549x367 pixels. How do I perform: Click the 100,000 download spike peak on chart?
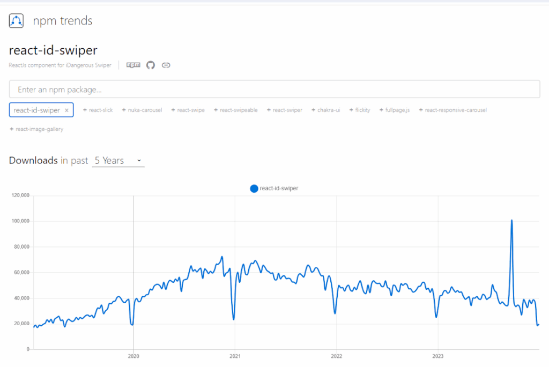tap(512, 220)
